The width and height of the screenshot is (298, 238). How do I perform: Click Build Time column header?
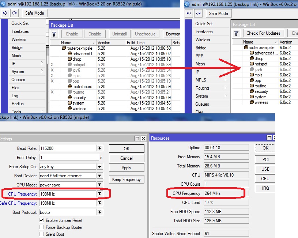tap(149, 43)
